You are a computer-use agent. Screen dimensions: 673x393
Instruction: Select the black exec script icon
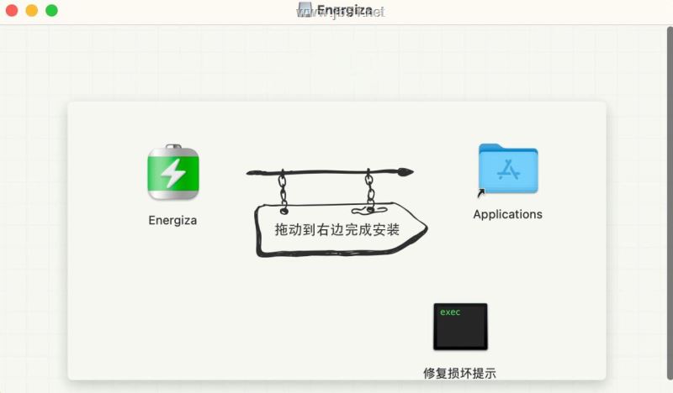tap(460, 327)
